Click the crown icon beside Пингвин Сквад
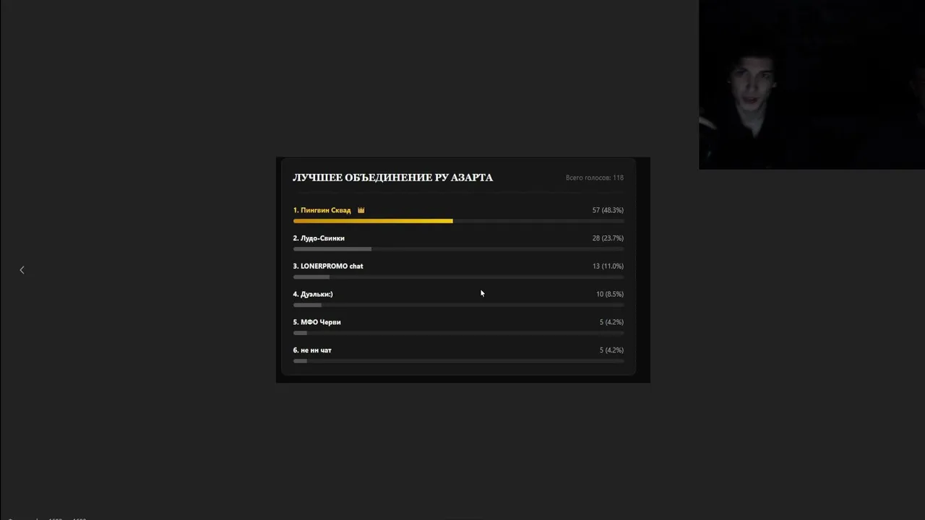The height and width of the screenshot is (520, 925). click(361, 210)
